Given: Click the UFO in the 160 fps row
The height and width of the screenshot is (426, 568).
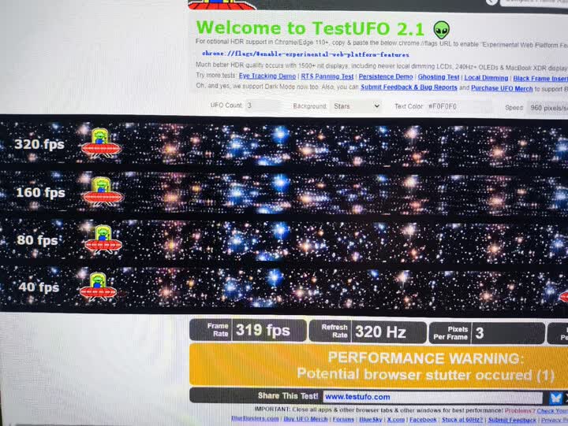Looking at the screenshot, I should coord(103,192).
